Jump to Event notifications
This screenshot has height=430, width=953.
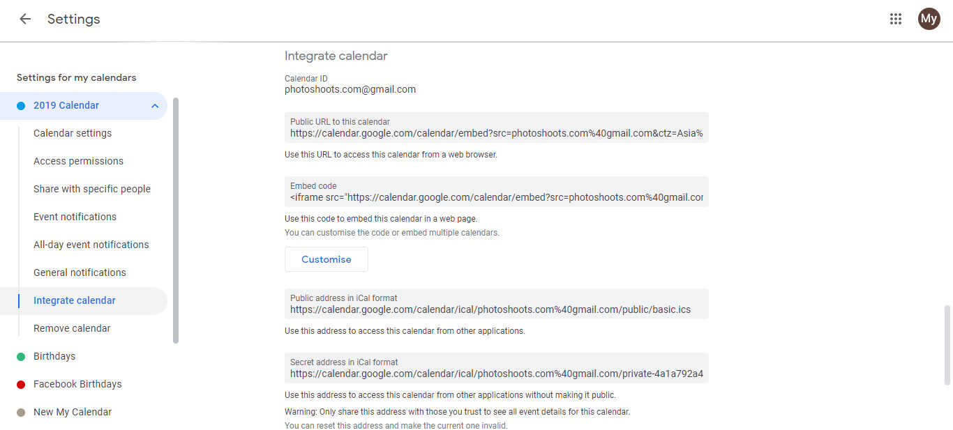(x=75, y=217)
